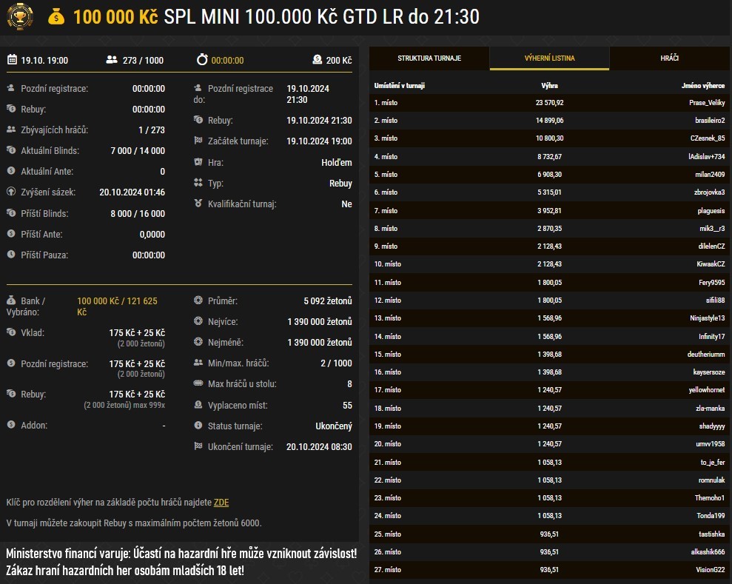Image resolution: width=732 pixels, height=584 pixels.
Task: Click the prize 3 952,81
Action: tap(549, 210)
